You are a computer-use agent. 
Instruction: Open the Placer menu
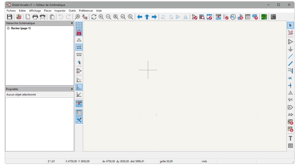48,10
